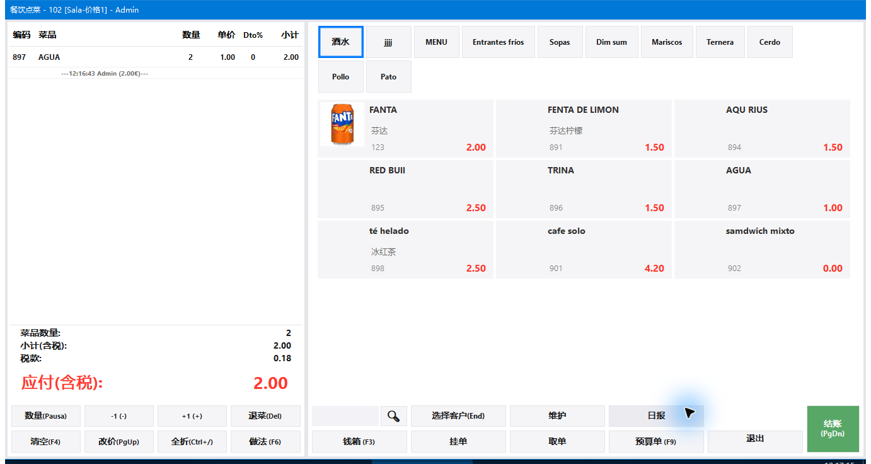Select the AGUA row in order list
Screen dimensions: 871x464
156,57
